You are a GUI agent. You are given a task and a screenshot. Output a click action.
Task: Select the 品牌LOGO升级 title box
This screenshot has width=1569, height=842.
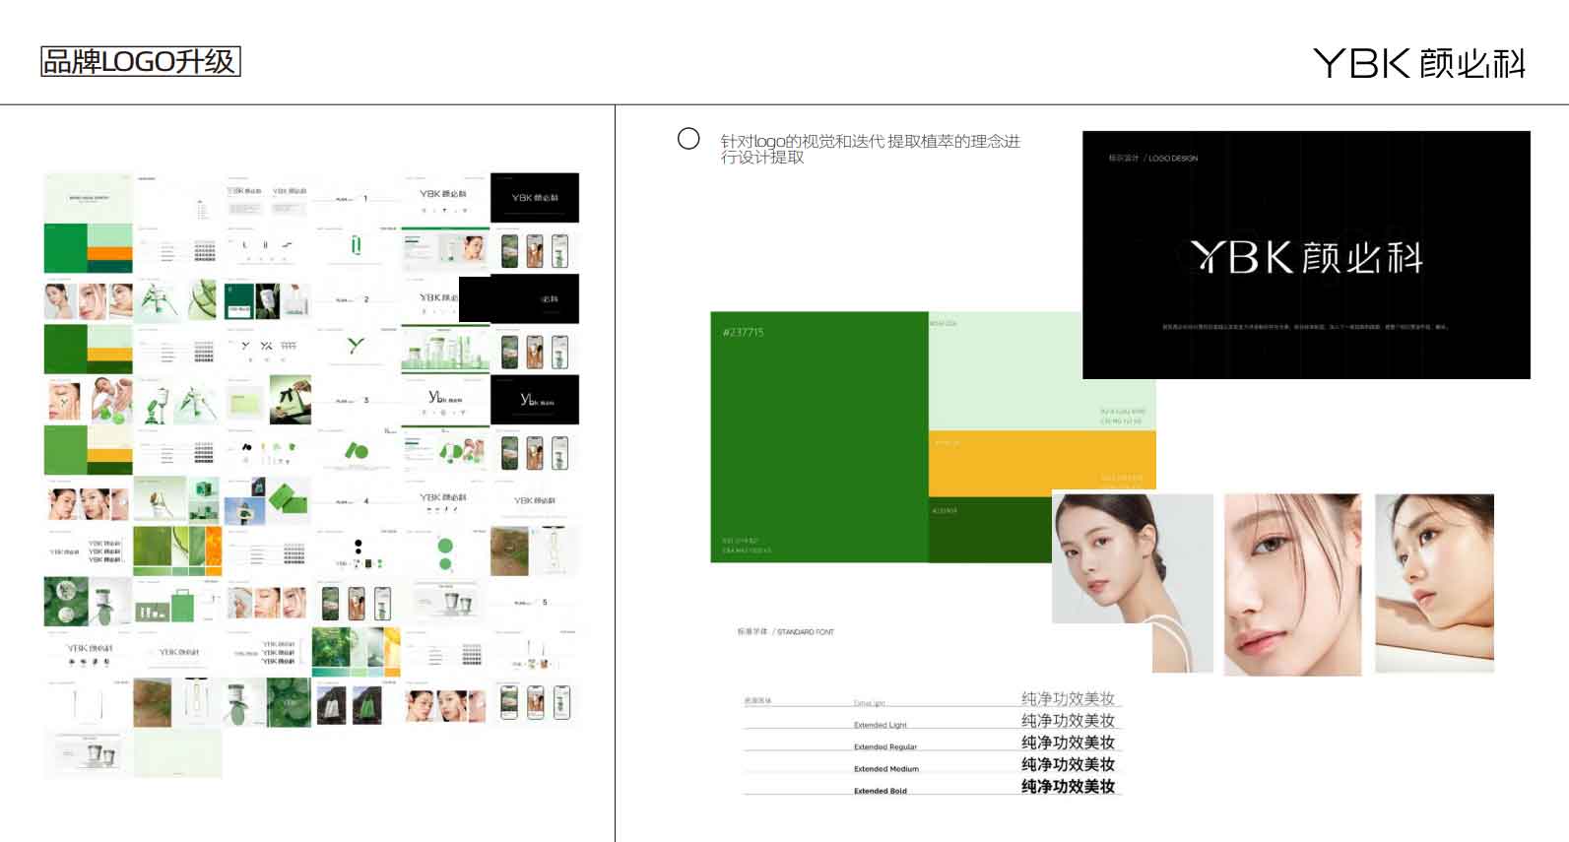(x=141, y=61)
